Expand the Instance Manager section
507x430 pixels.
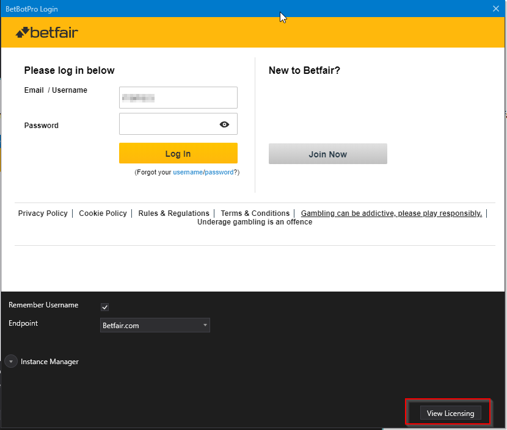(11, 362)
